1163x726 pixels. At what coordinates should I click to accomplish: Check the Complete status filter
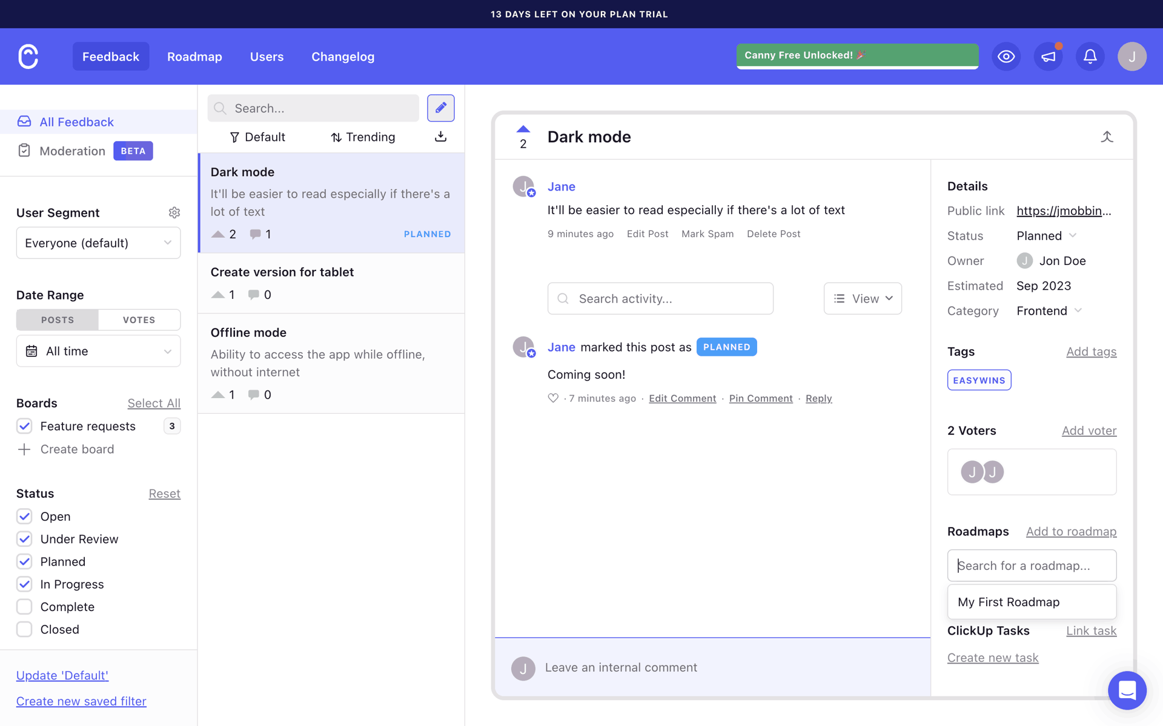click(x=24, y=606)
